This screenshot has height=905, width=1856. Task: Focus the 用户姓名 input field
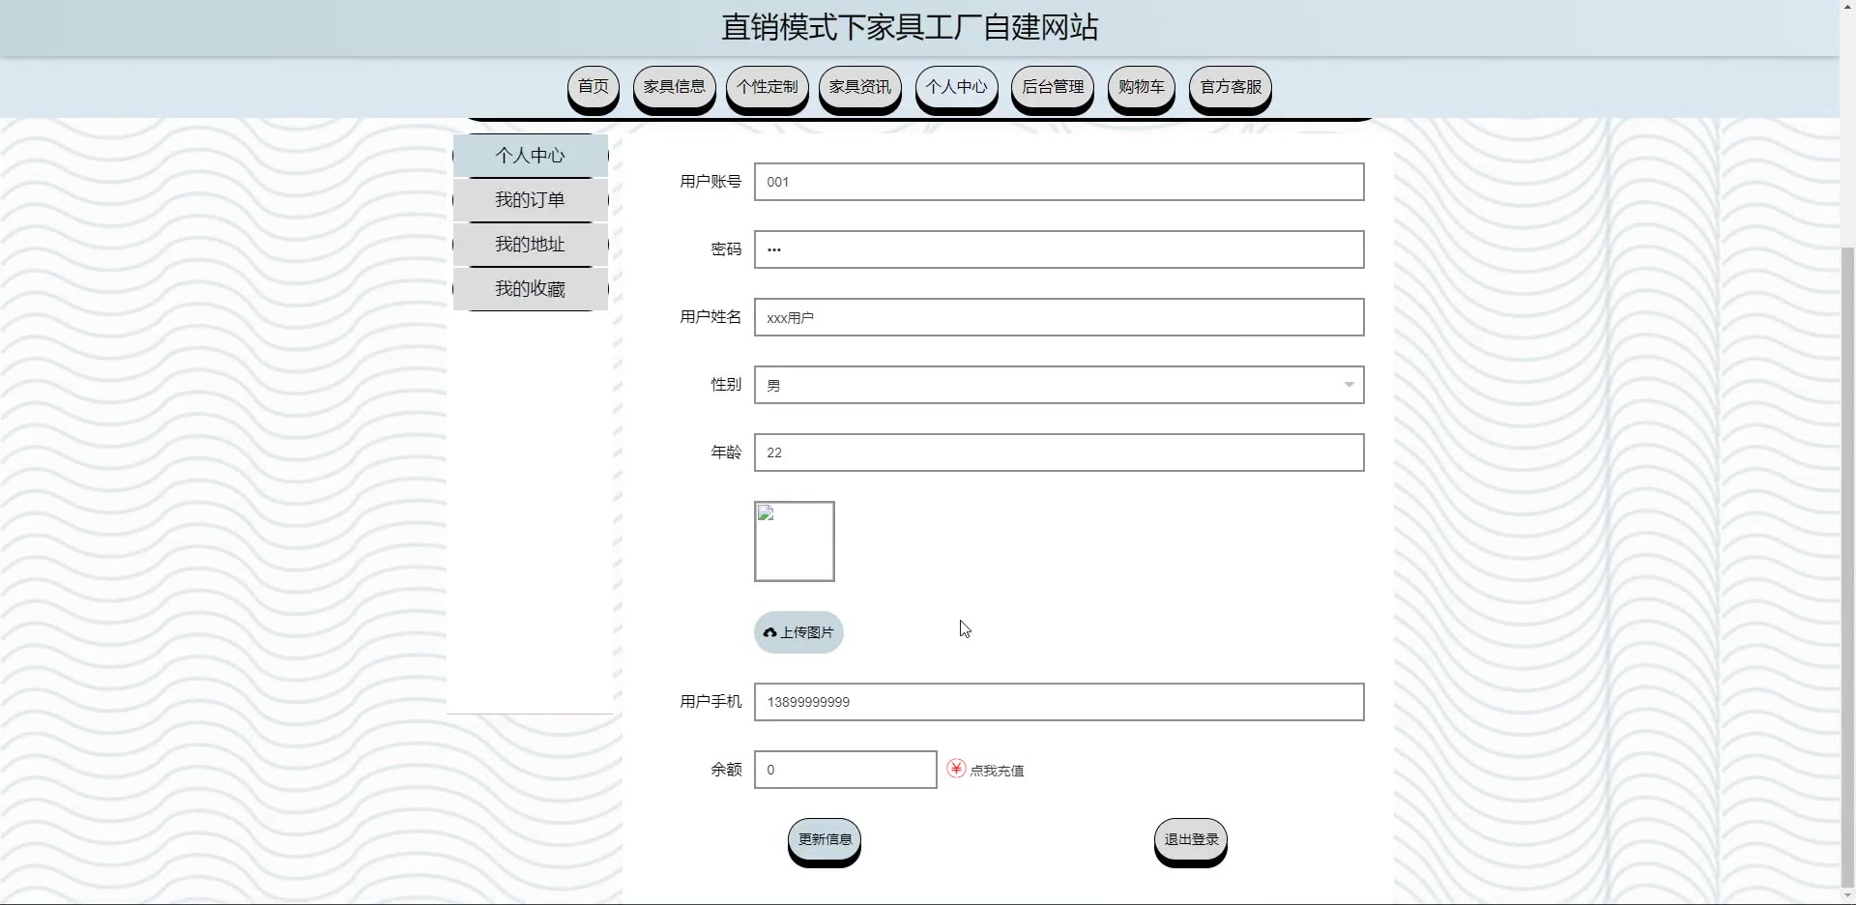pos(1058,317)
